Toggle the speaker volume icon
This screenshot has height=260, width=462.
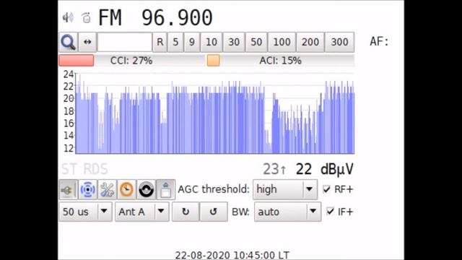68,17
